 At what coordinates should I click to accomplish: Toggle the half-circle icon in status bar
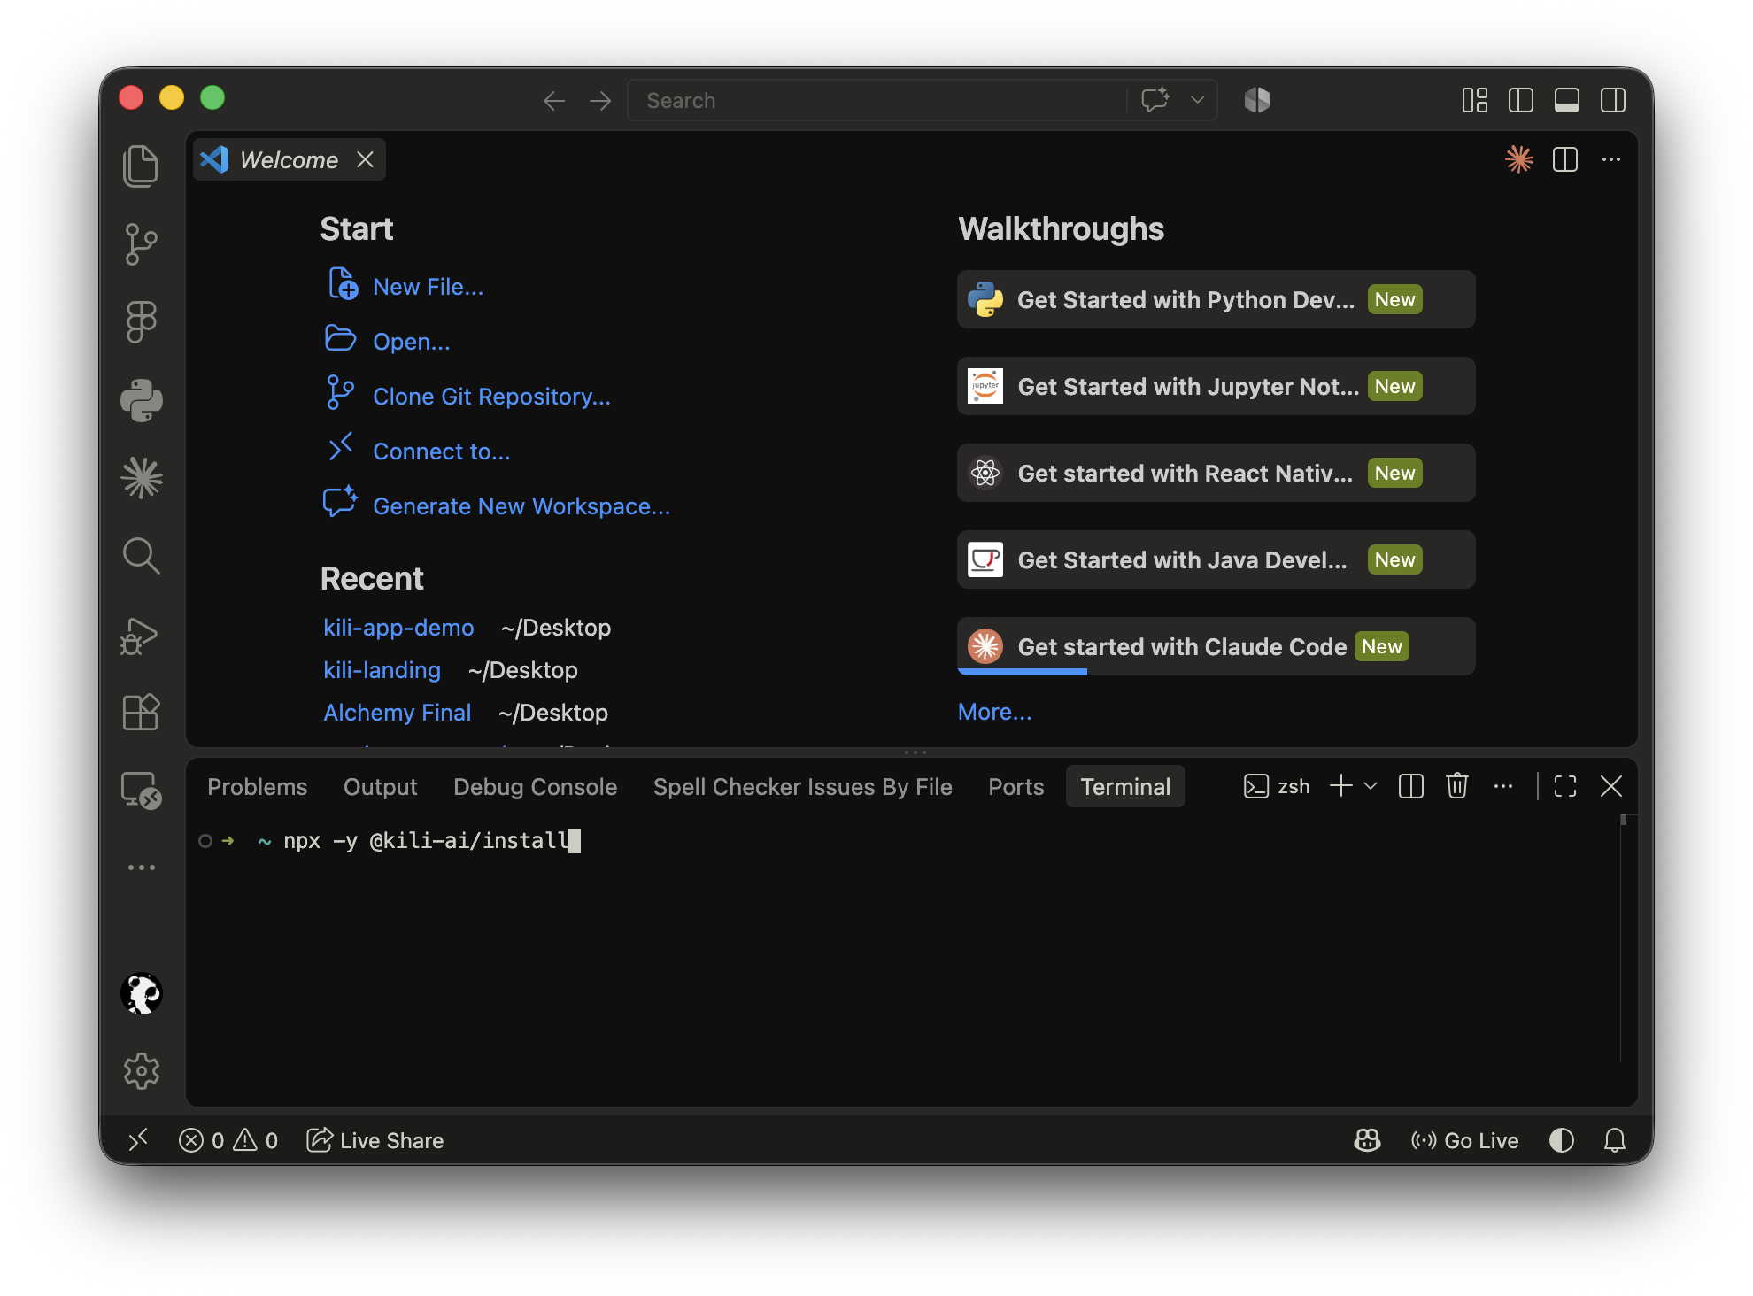click(1562, 1140)
